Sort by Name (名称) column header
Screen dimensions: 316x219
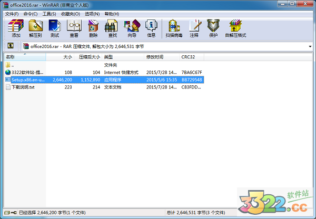point(25,57)
